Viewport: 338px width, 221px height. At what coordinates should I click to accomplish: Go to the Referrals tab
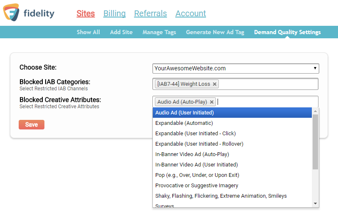tap(150, 13)
